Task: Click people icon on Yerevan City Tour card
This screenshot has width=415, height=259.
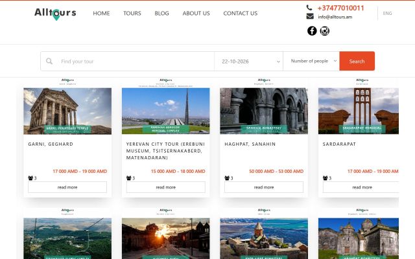Action: (129, 178)
